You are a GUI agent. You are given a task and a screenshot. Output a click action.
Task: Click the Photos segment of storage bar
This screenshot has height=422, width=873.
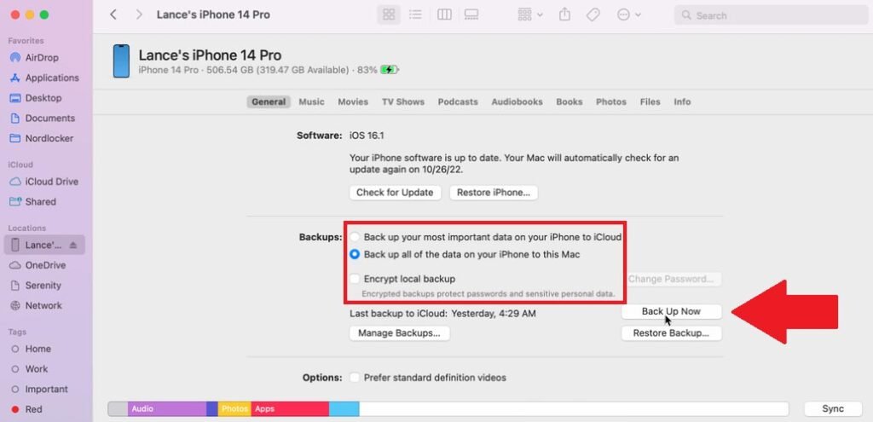[x=234, y=408]
